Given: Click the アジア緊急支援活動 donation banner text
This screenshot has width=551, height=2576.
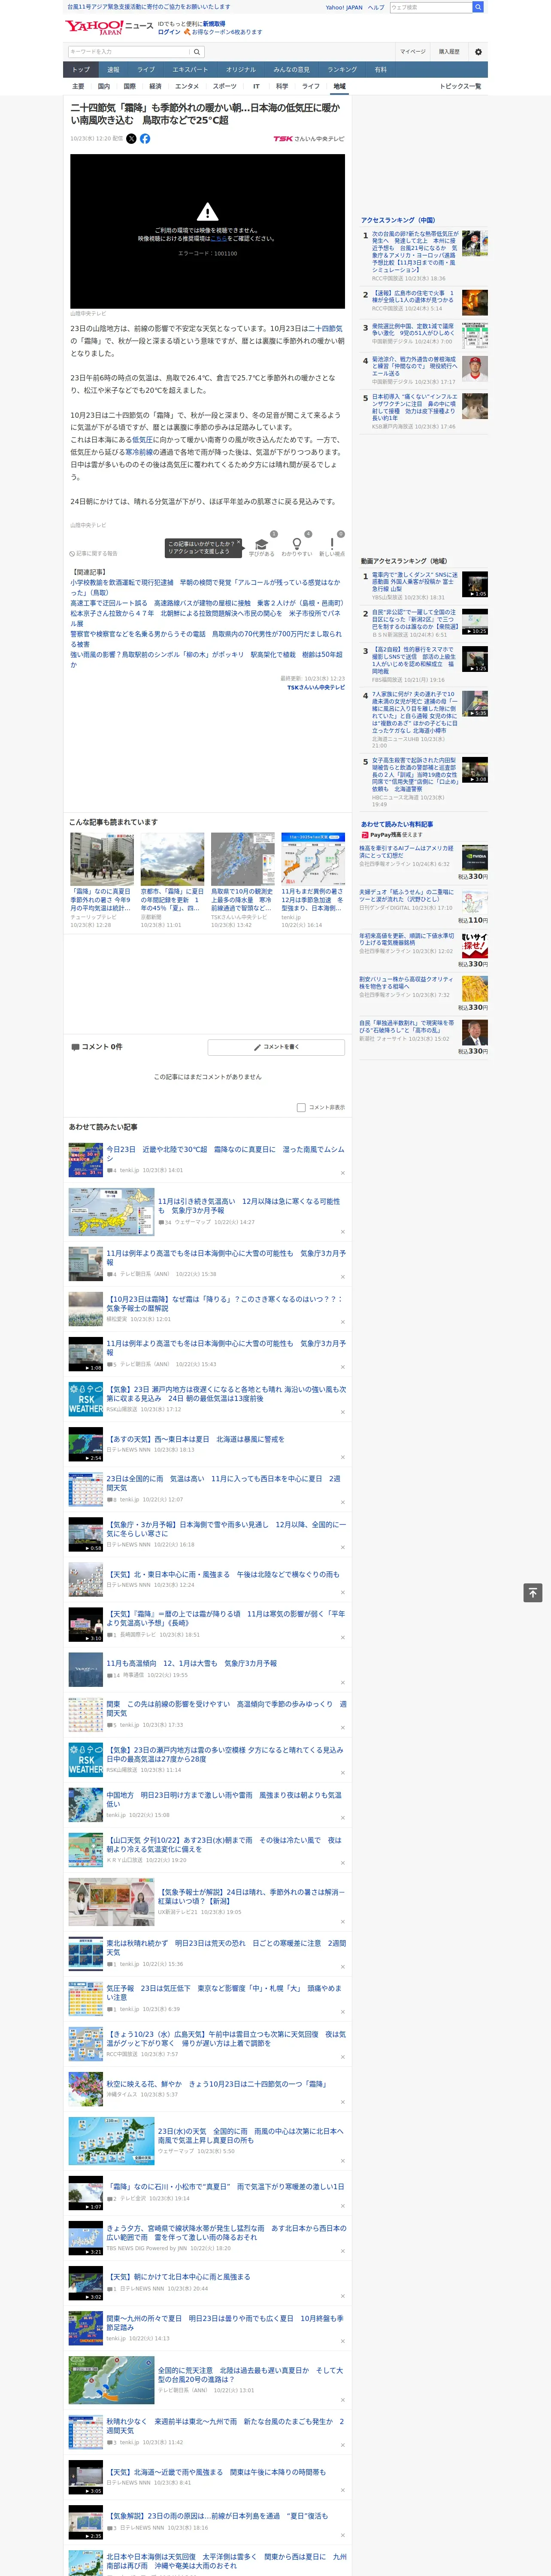Looking at the screenshot, I should tap(149, 7).
